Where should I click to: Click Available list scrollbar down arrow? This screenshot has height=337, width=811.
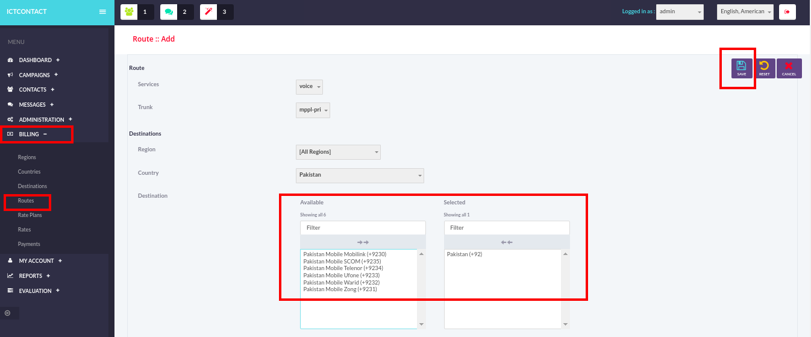pos(421,324)
